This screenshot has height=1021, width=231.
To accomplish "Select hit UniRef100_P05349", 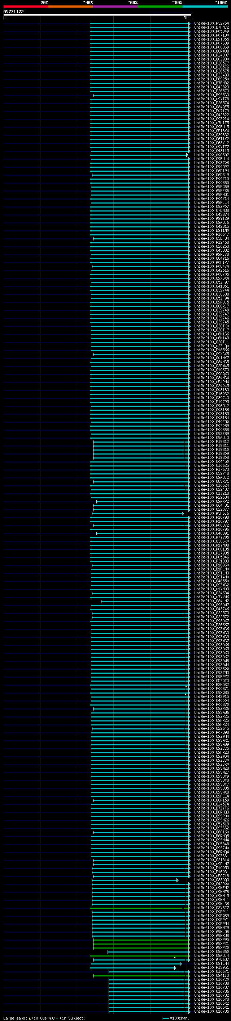I will 212,31.
